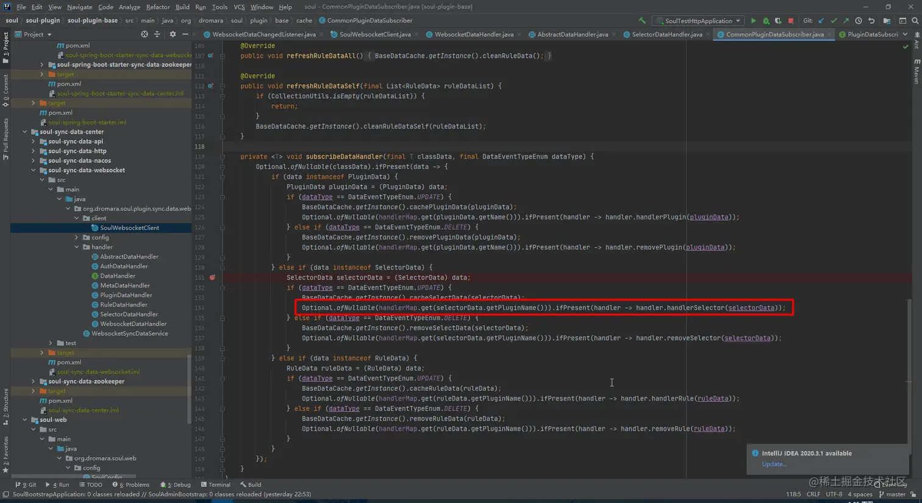Open Project panel settings gear icon
Screen dimensions: 922x503
[173, 35]
